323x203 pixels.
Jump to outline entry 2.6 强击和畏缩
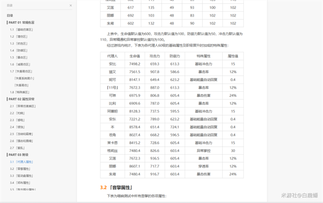click(x=22, y=141)
